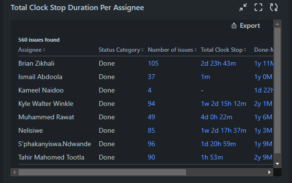Click the 1w 2d 15h 12m value
The image size is (292, 183).
[223, 103]
